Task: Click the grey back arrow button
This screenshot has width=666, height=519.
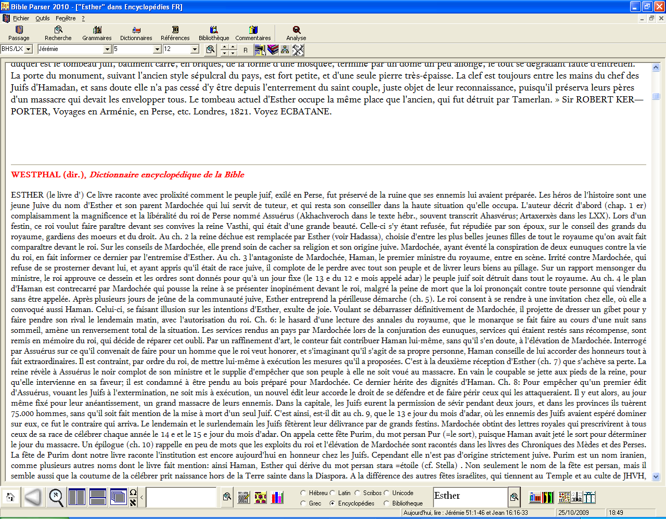Action: [x=33, y=497]
